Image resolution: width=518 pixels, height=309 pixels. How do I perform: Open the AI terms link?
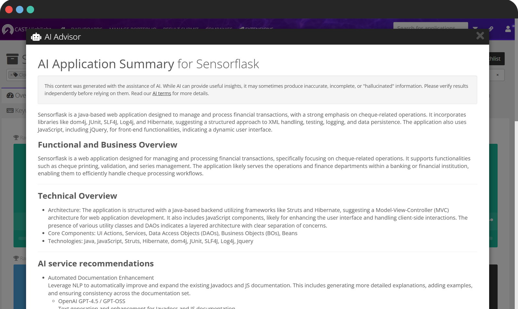tap(161, 93)
